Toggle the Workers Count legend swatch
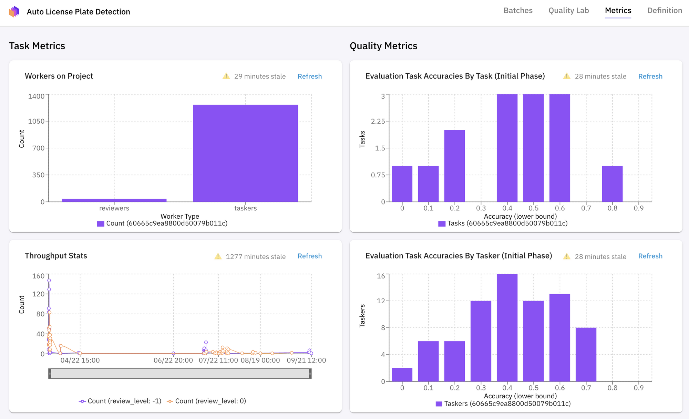 pyautogui.click(x=101, y=224)
